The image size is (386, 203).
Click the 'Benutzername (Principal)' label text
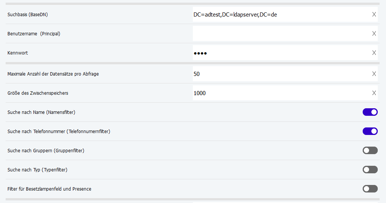tap(34, 34)
